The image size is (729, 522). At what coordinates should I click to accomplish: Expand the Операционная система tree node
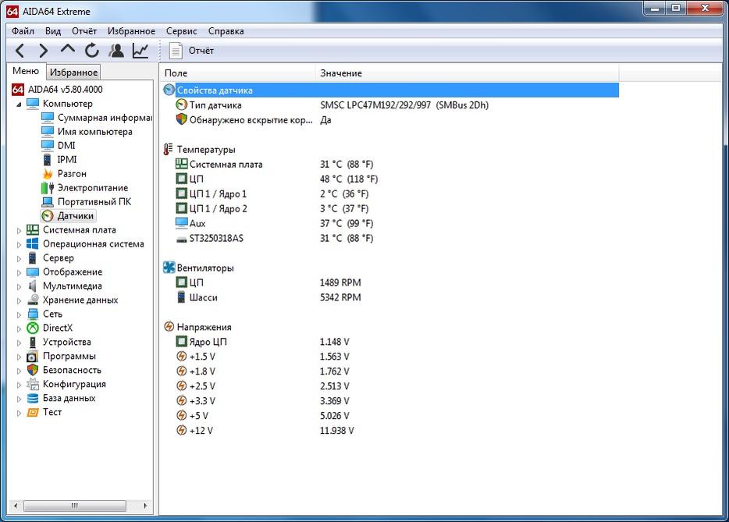(19, 244)
